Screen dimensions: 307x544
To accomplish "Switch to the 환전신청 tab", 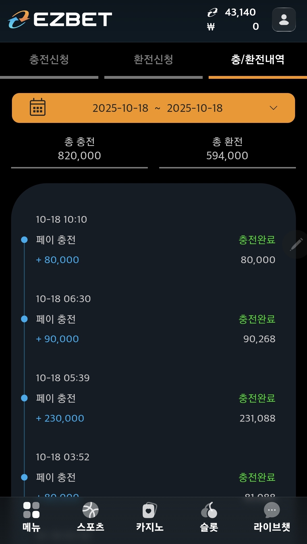I will [x=153, y=60].
